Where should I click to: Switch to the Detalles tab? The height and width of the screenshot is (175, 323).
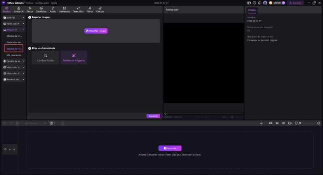tap(252, 10)
